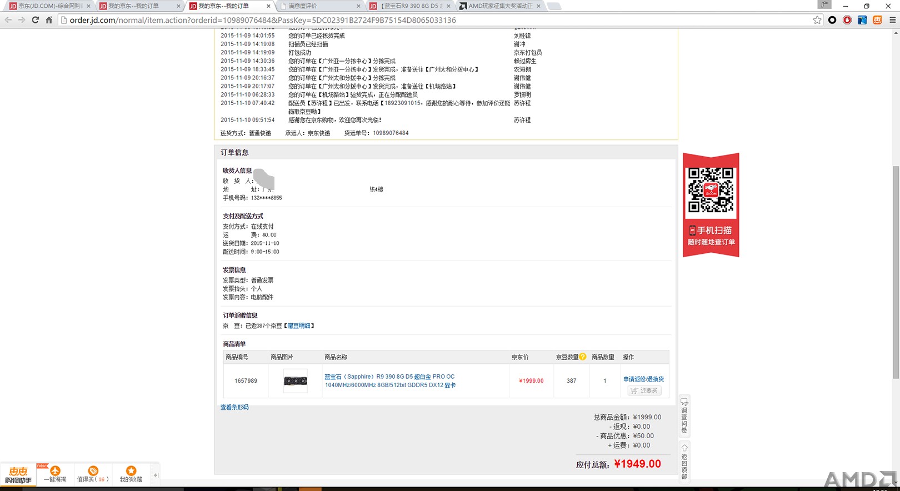Image resolution: width=900 pixels, height=491 pixels.
Task: Open the Huihui shopping assistant logo
Action: tap(18, 475)
